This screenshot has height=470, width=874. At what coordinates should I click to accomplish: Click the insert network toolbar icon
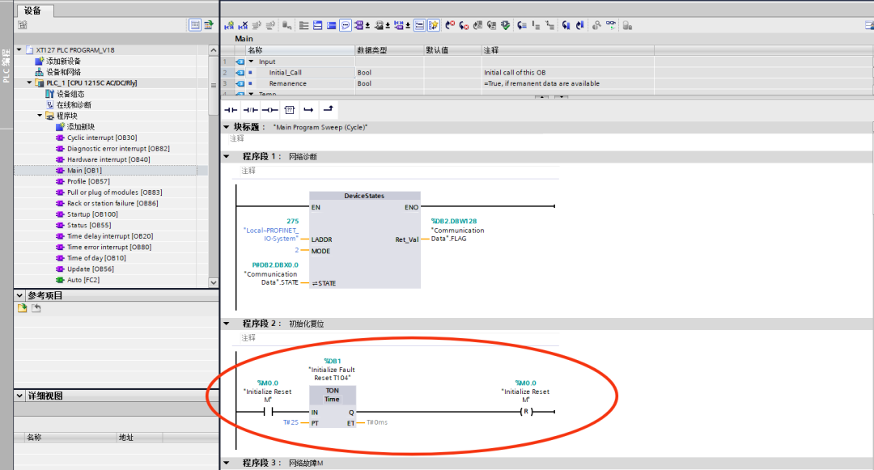tap(229, 26)
